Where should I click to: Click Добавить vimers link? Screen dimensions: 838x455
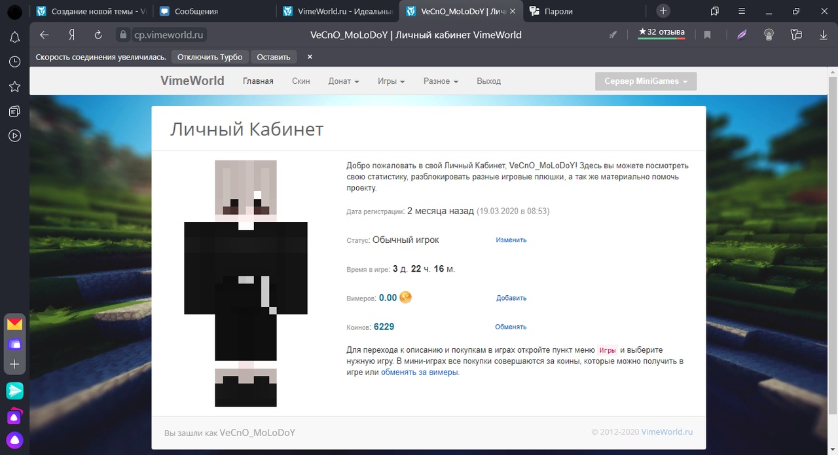pyautogui.click(x=511, y=298)
